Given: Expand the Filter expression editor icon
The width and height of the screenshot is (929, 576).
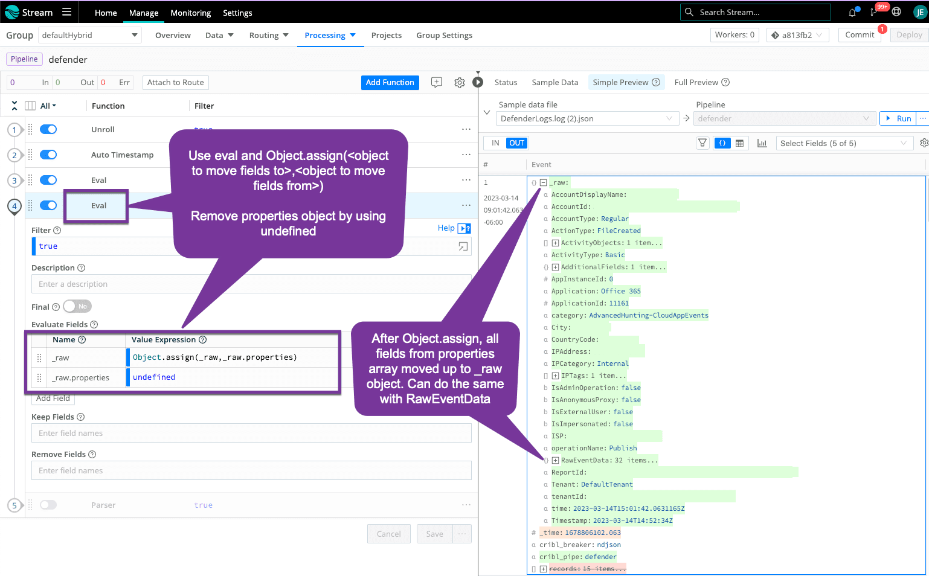Looking at the screenshot, I should pos(463,246).
